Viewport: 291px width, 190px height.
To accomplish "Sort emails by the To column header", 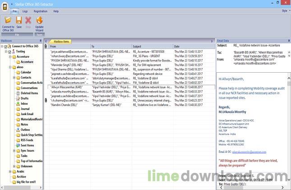I will click(111, 46).
